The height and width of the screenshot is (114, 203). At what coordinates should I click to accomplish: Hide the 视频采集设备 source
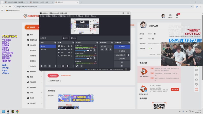pos(69,49)
